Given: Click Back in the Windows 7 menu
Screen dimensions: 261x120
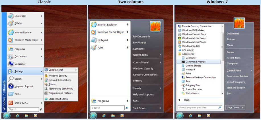Looking at the screenshot, I should [186, 100].
